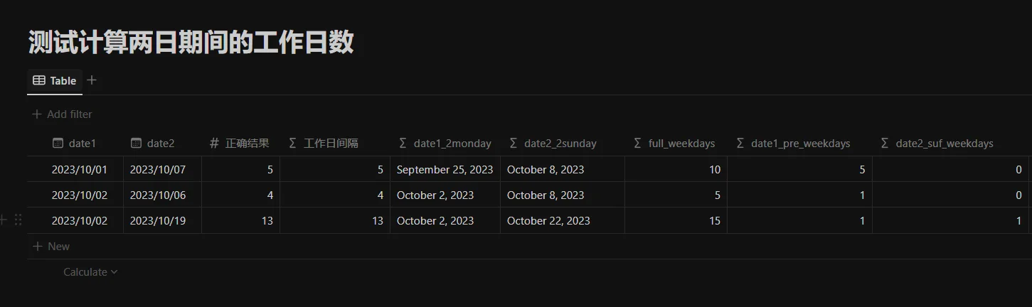This screenshot has height=307, width=1032.
Task: Click the number sign icon of 正确结果 column
Action: tap(214, 143)
